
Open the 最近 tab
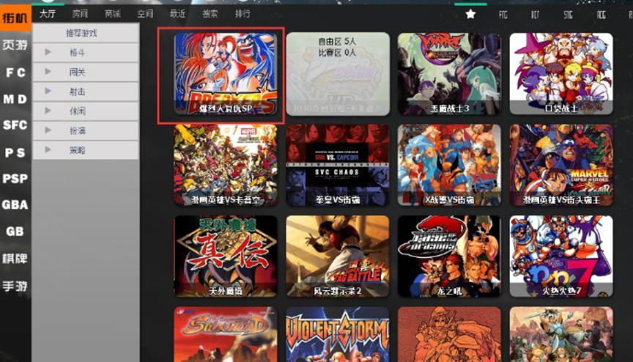coord(177,14)
